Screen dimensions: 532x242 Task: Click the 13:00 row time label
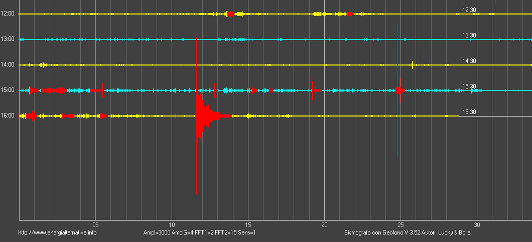coord(8,39)
